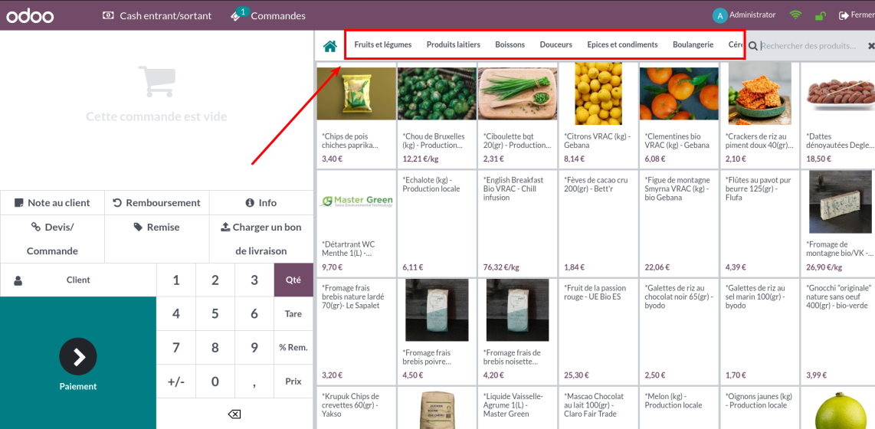Click the green Wi-Fi sync status icon
The image size is (875, 429).
(795, 15)
